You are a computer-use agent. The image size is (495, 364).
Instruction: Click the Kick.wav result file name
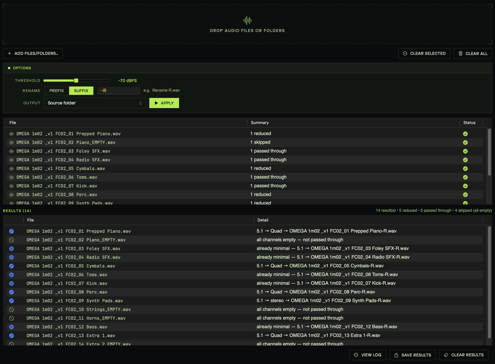click(x=67, y=283)
